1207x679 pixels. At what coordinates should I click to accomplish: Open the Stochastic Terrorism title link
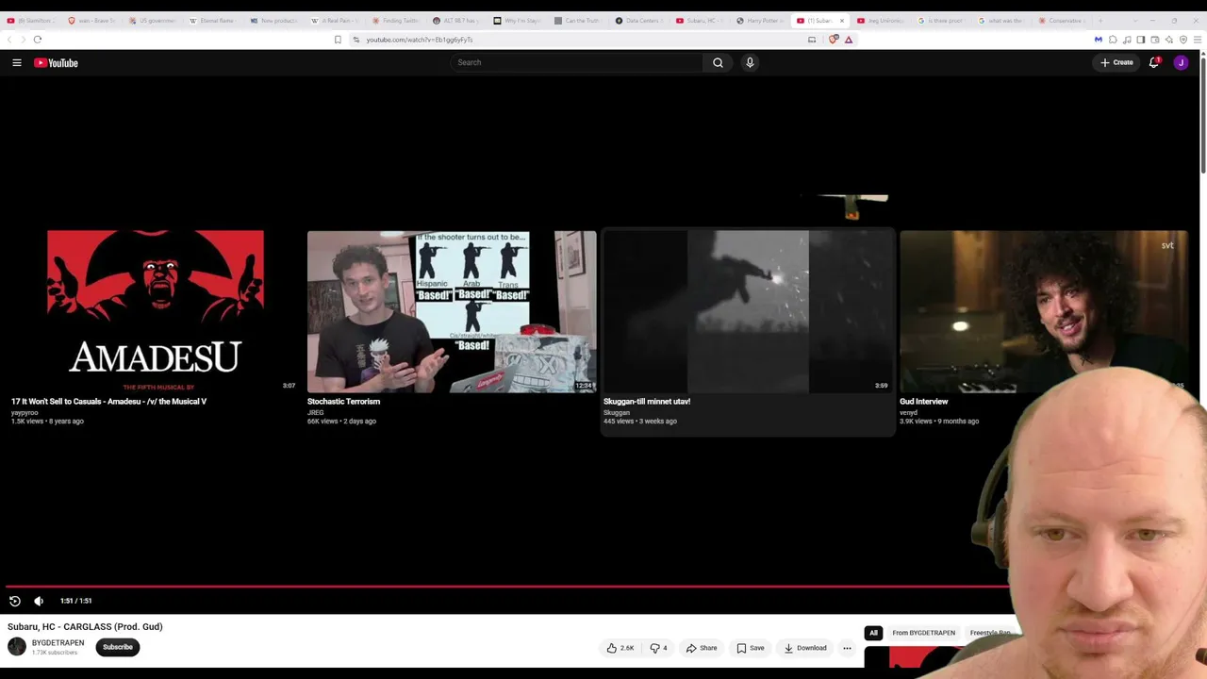(x=343, y=402)
